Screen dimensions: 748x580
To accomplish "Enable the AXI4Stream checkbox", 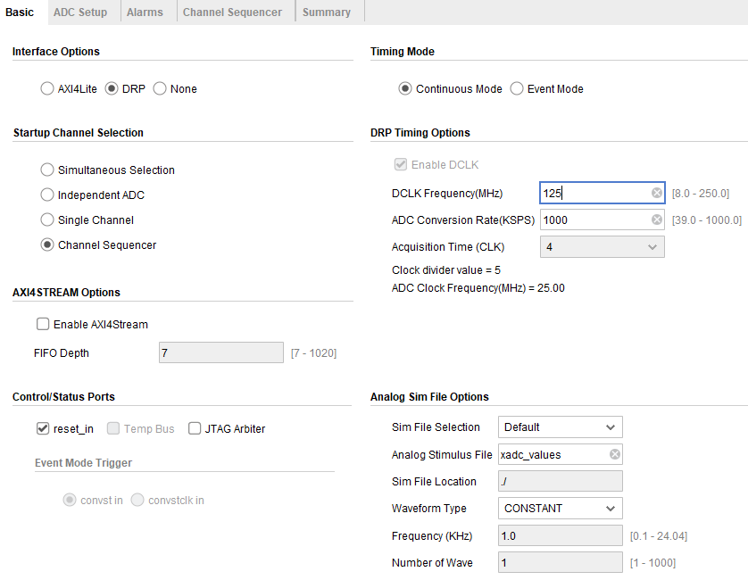I will 43,324.
